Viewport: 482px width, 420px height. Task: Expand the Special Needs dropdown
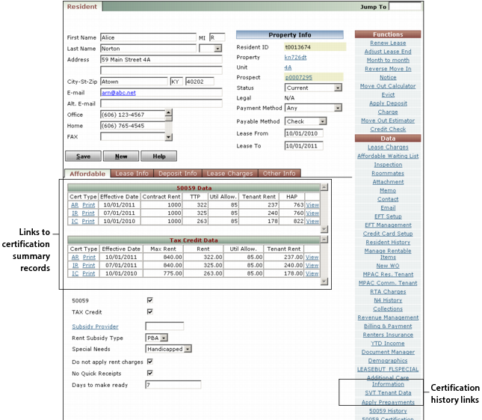click(188, 349)
